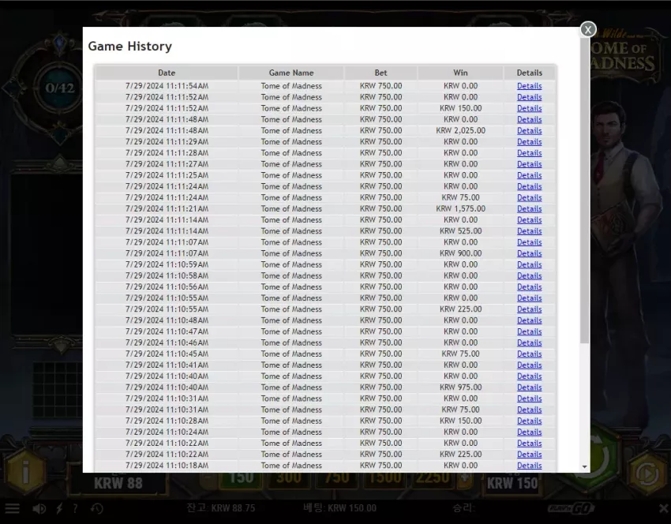Viewport: 671px width, 524px height.
Task: Click the KRW 1,575.00 win cell
Action: [460, 209]
